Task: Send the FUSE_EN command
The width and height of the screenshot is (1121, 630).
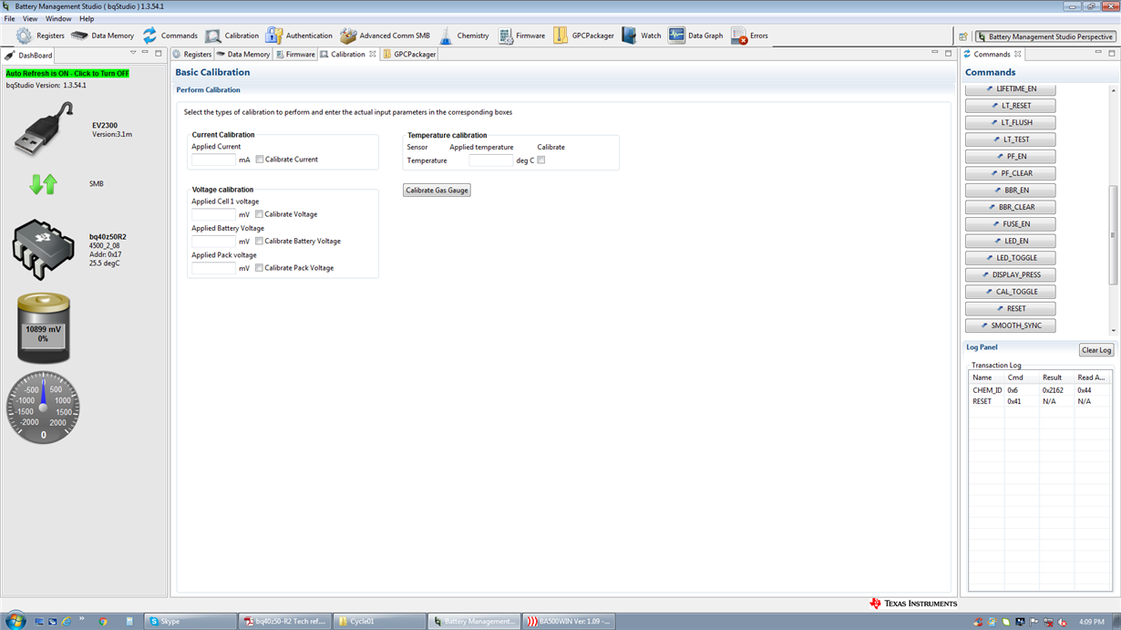Action: point(1011,224)
